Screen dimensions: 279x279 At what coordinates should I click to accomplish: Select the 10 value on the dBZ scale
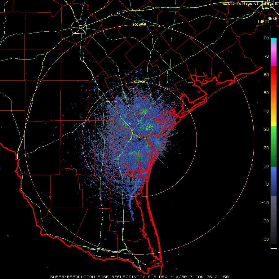tap(266, 166)
